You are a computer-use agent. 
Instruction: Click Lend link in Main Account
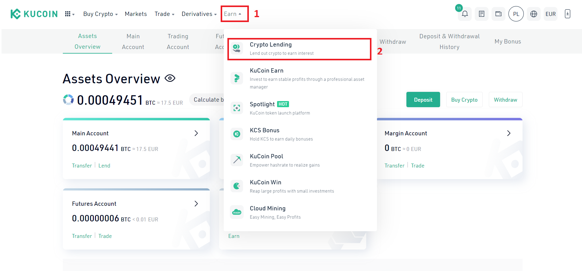[x=104, y=166]
